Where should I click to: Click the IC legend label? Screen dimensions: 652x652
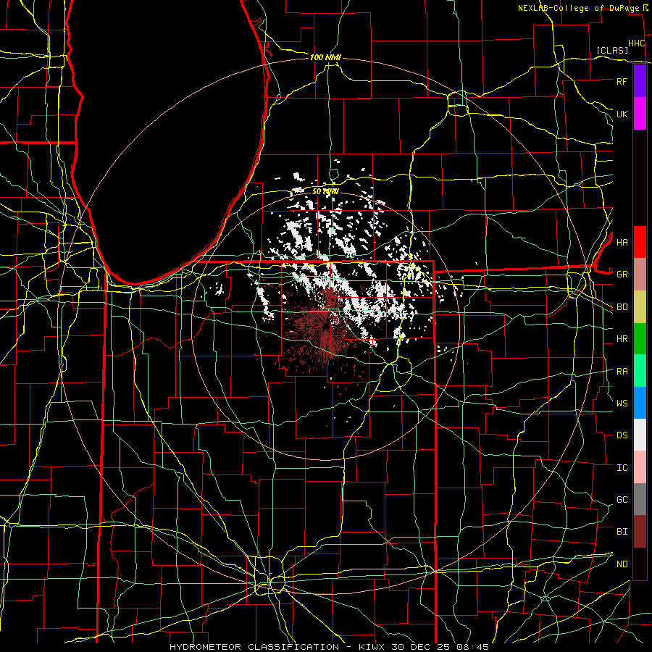click(x=622, y=468)
